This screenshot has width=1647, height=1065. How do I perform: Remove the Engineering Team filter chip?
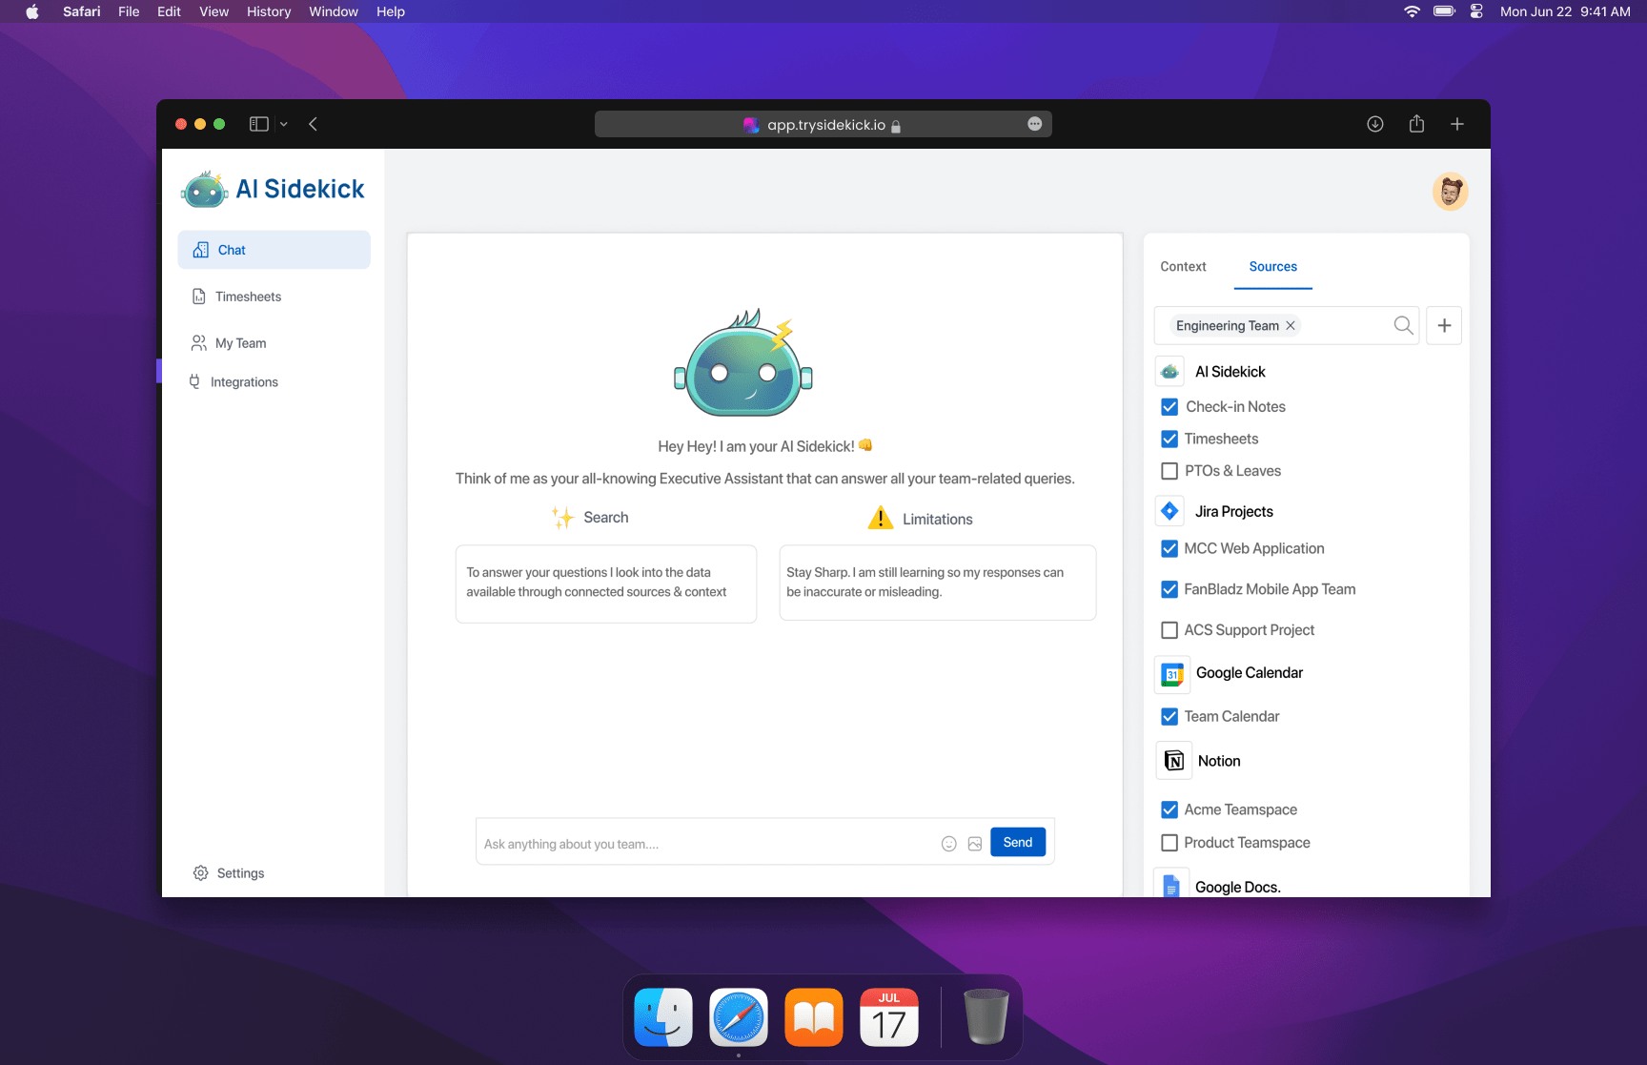click(1291, 326)
